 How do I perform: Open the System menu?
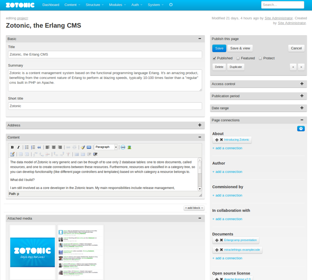(x=156, y=5)
